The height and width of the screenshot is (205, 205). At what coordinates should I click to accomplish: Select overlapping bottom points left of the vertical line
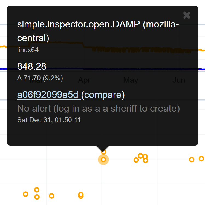tap(81, 195)
